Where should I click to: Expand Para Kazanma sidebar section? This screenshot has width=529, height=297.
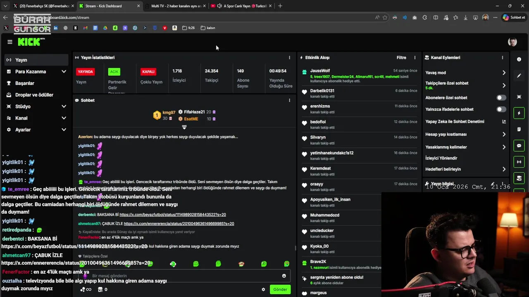pos(64,72)
